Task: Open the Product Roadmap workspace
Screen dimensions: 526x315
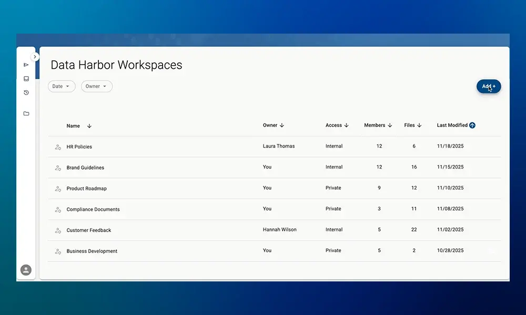Action: [x=87, y=188]
